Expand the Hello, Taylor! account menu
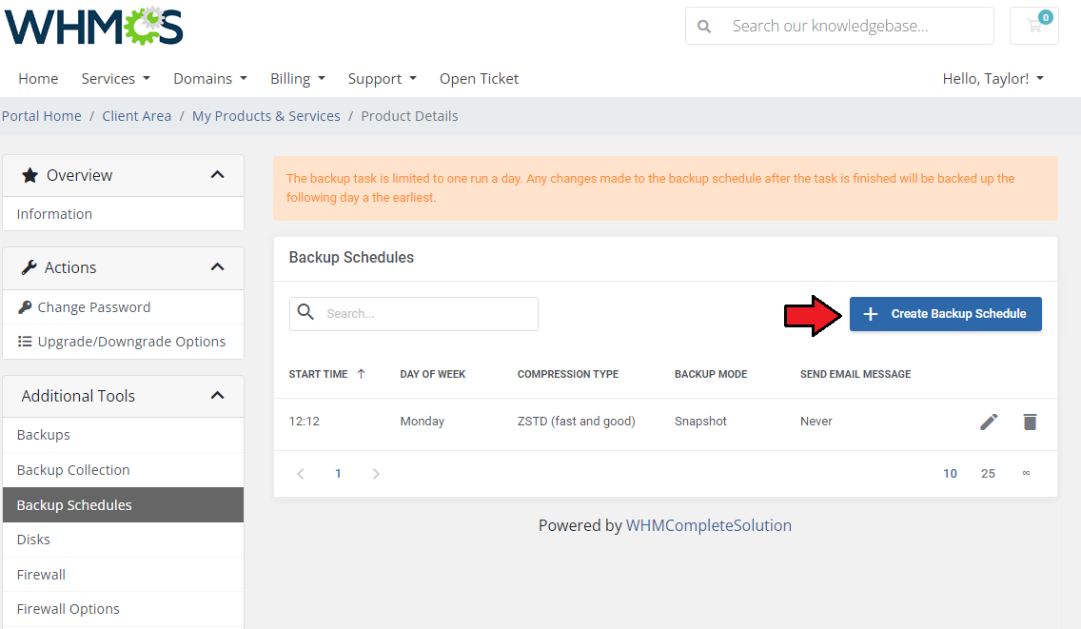This screenshot has height=629, width=1081. coord(993,79)
